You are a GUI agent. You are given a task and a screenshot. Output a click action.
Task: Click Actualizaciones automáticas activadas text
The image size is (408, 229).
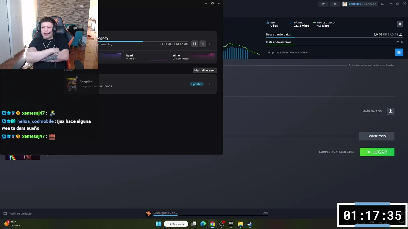point(371,65)
